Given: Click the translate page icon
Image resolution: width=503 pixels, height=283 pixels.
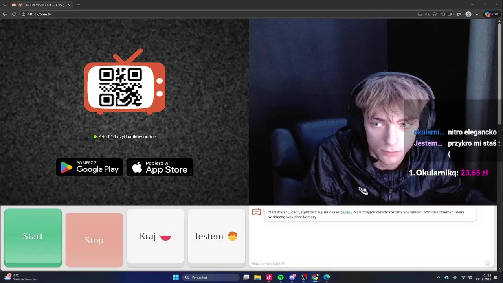Looking at the screenshot, I should click(x=428, y=14).
